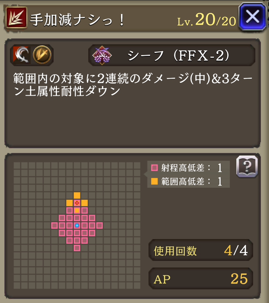Tap the gold sword attribute icon
The width and height of the screenshot is (269, 303).
point(42,55)
